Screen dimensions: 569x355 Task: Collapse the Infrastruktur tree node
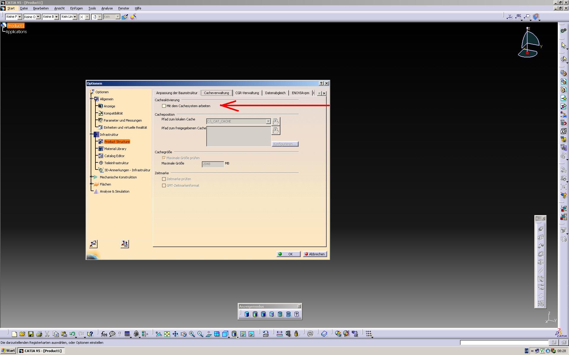coord(91,134)
